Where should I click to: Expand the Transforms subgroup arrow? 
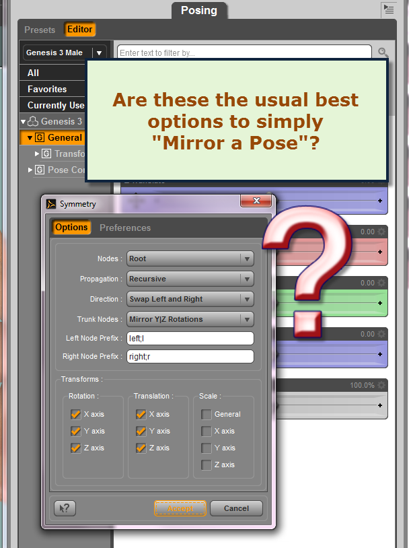click(37, 153)
